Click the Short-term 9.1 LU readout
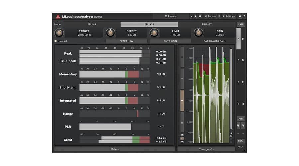 [161, 87]
